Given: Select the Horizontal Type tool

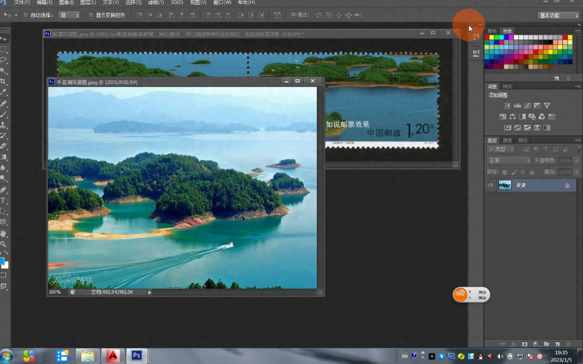Looking at the screenshot, I should pyautogui.click(x=3, y=200).
